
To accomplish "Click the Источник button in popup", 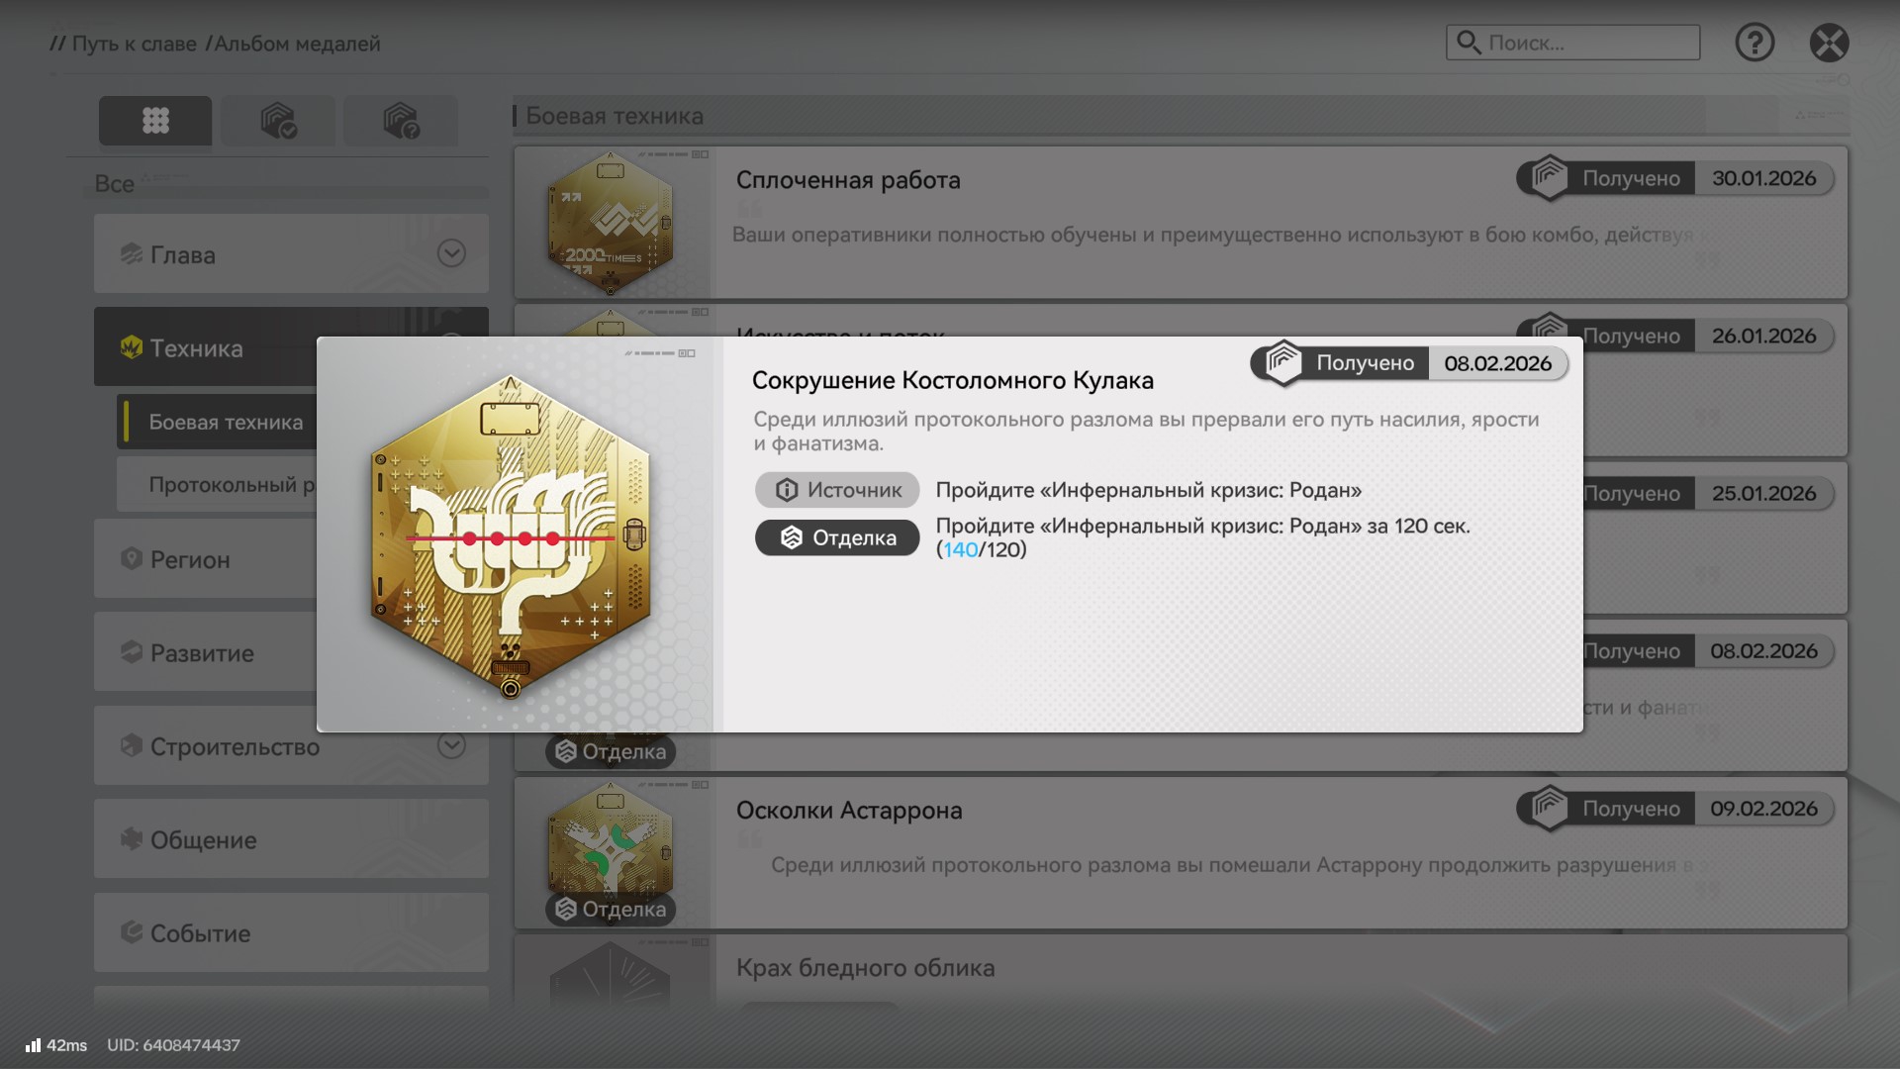I will pyautogui.click(x=837, y=490).
